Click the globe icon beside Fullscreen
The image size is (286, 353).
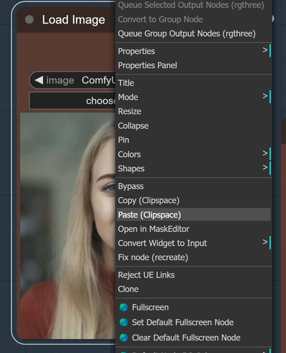click(x=123, y=307)
